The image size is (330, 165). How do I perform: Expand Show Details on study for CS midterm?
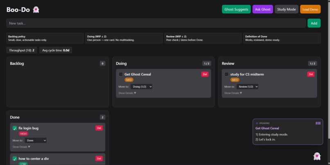(233, 93)
